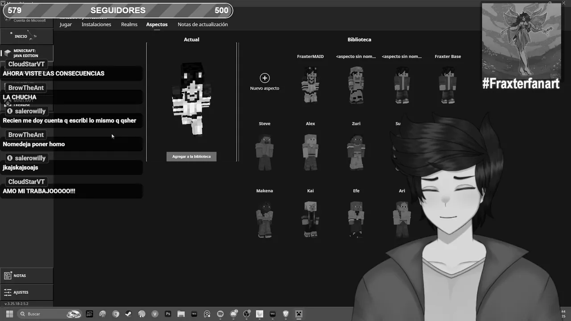Open Brave browser from the taskbar
The image size is (571, 321).
click(x=285, y=314)
